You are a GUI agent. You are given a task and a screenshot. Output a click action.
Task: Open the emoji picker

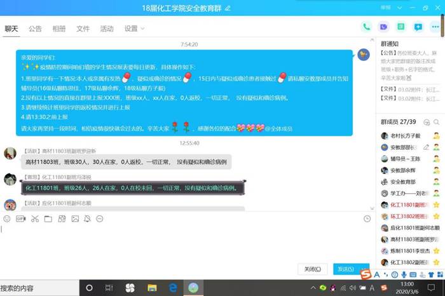click(7, 219)
